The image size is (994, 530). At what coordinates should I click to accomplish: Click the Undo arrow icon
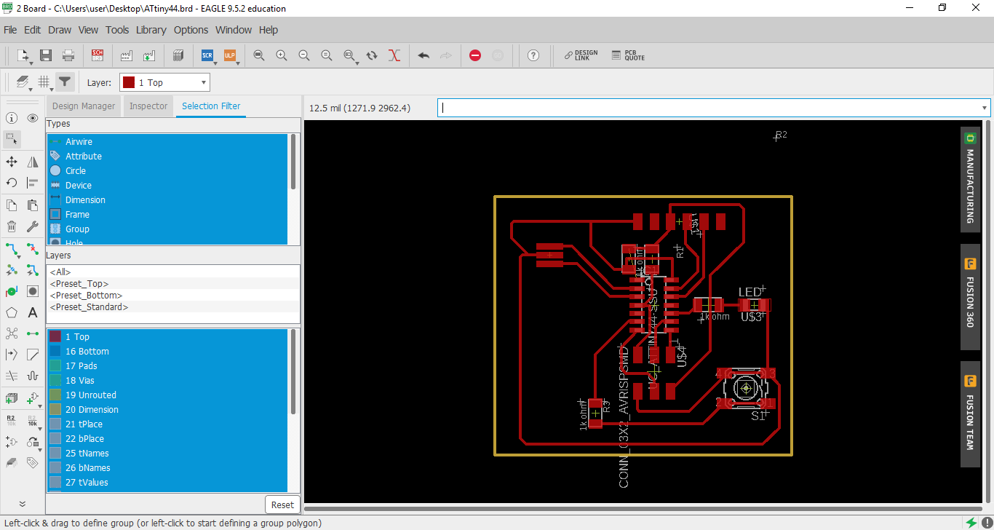point(424,55)
